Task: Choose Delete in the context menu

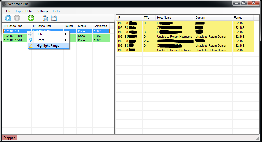Action: click(48, 34)
